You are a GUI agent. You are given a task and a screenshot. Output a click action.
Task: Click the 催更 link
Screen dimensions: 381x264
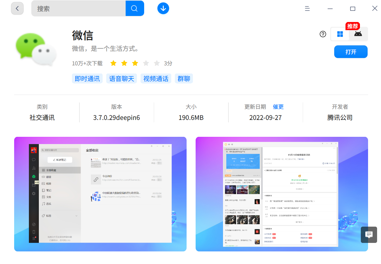coord(278,107)
